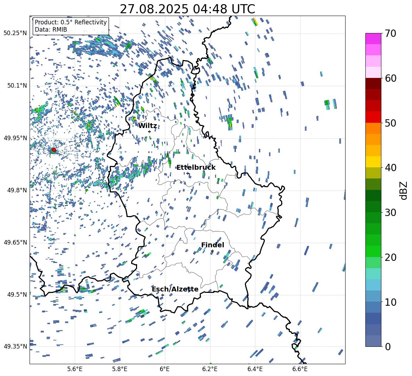Click the 30 value on colorbar
Screen dimensions: 412x376
pos(390,212)
